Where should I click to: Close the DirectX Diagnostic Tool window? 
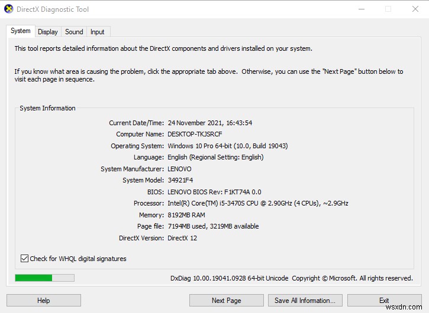(x=415, y=9)
